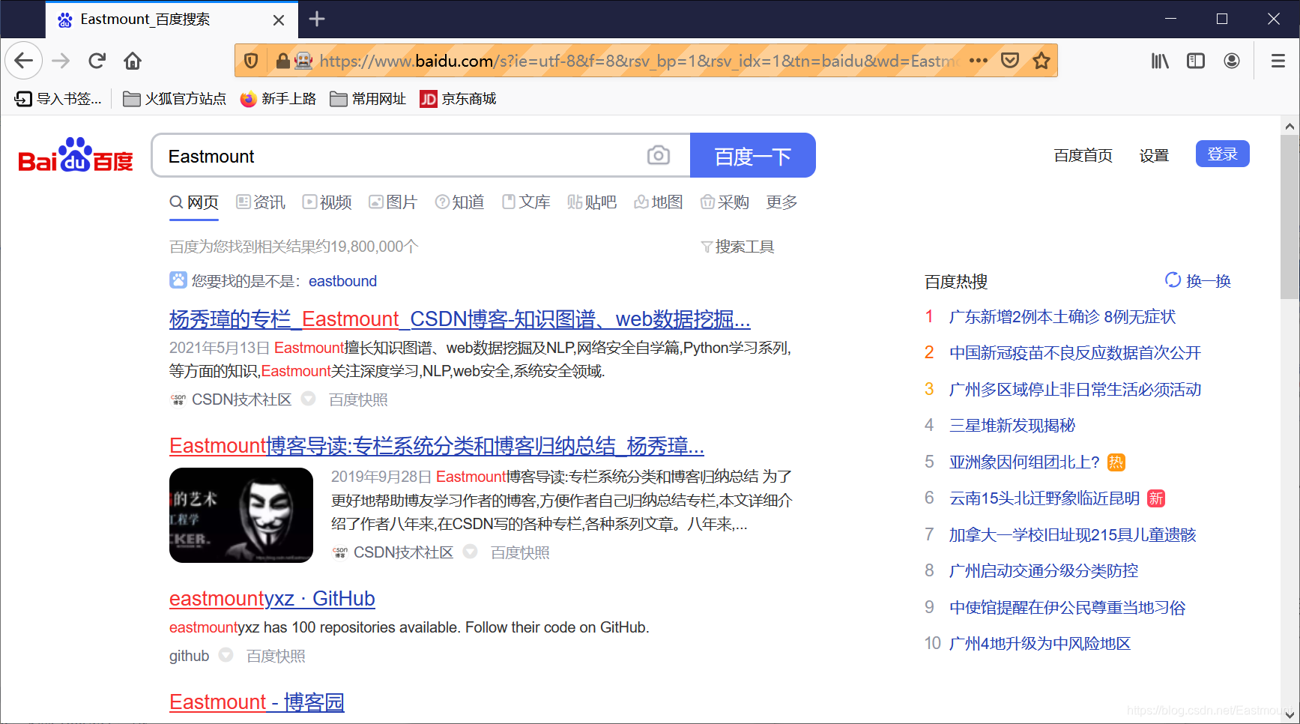This screenshot has height=724, width=1300.
Task: Open the Firefox hamburger menu
Action: click(1278, 61)
